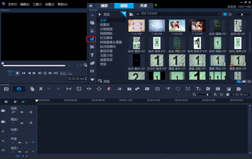This screenshot has height=159, width=252.
Task: Expand the 音乐1 track downward chevron
Action: pyautogui.click(x=26, y=152)
